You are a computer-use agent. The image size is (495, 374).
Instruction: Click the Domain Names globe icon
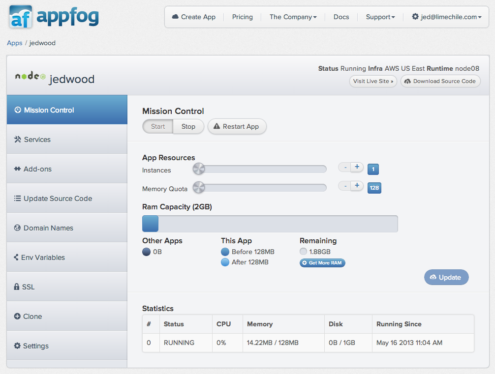(17, 228)
